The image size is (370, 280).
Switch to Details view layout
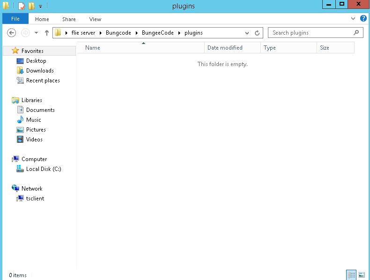[351, 275]
